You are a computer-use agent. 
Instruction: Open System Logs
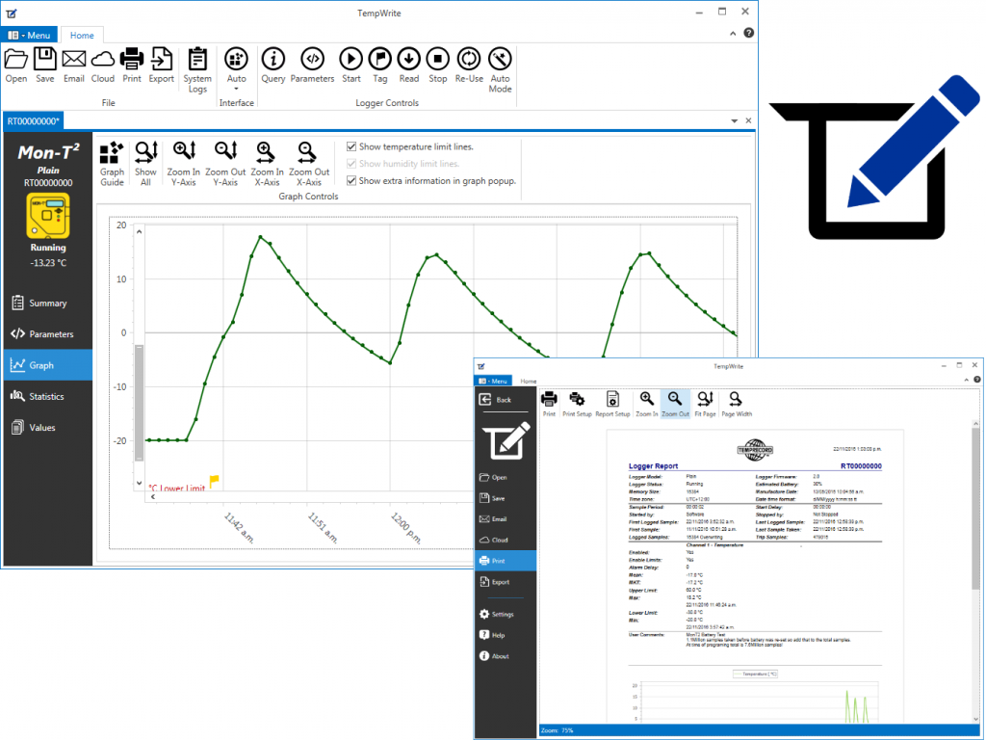click(197, 69)
